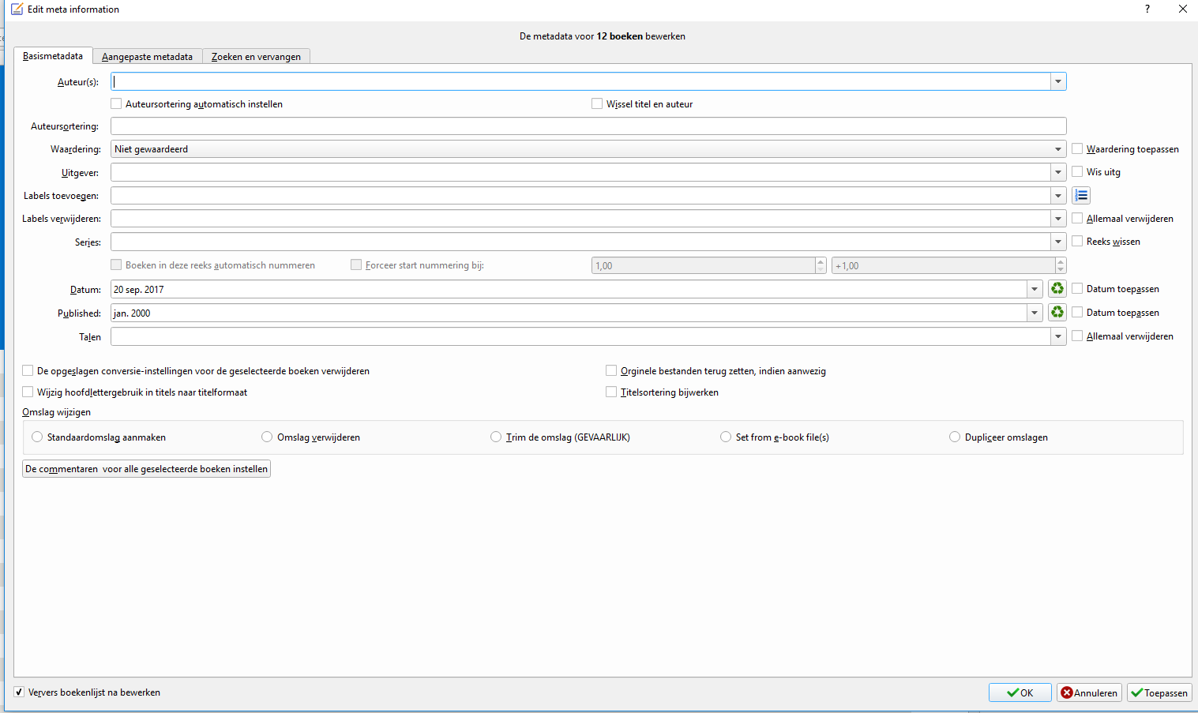
Task: Expand the Uitgever dropdown arrow
Action: click(1058, 172)
